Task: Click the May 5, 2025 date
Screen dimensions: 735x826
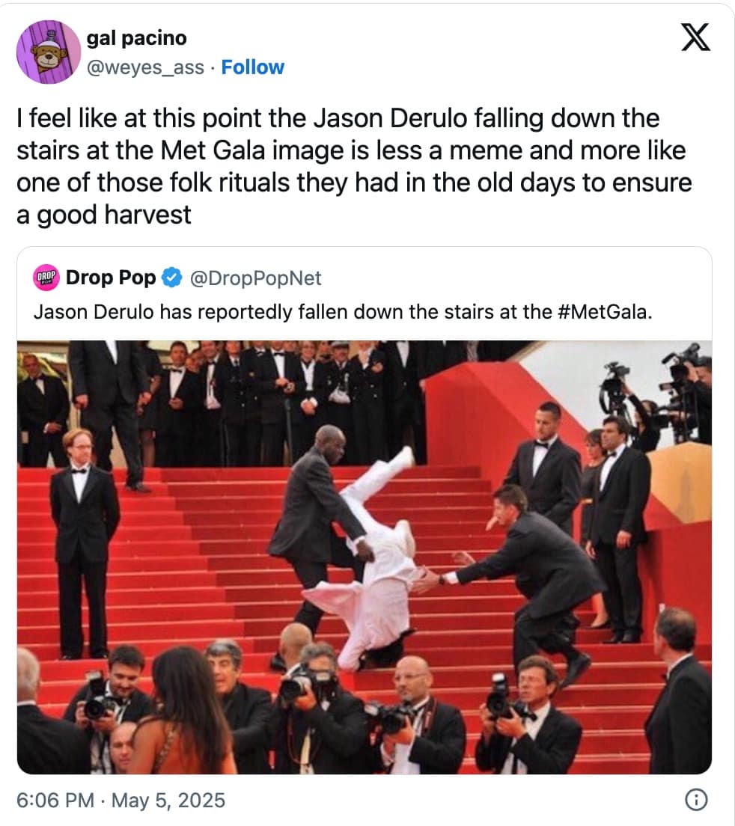Action: (168, 801)
